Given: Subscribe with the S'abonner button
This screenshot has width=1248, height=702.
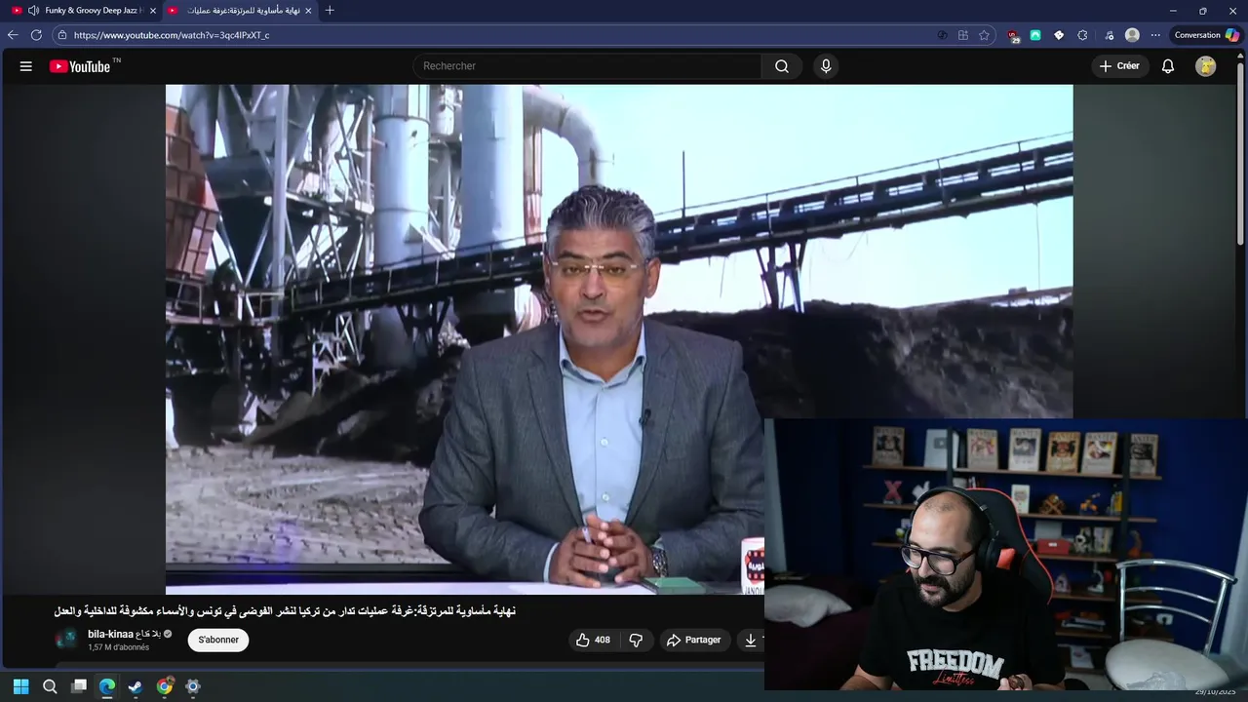Looking at the screenshot, I should tap(218, 640).
